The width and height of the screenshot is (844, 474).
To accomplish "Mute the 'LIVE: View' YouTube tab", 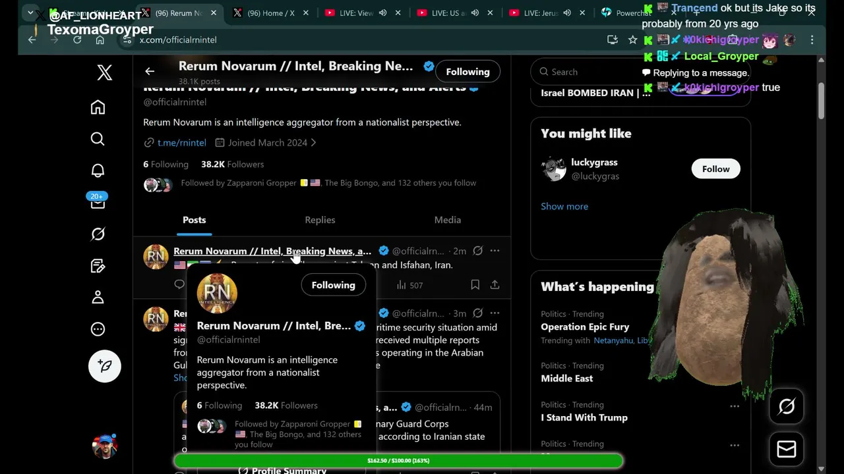I will (382, 13).
